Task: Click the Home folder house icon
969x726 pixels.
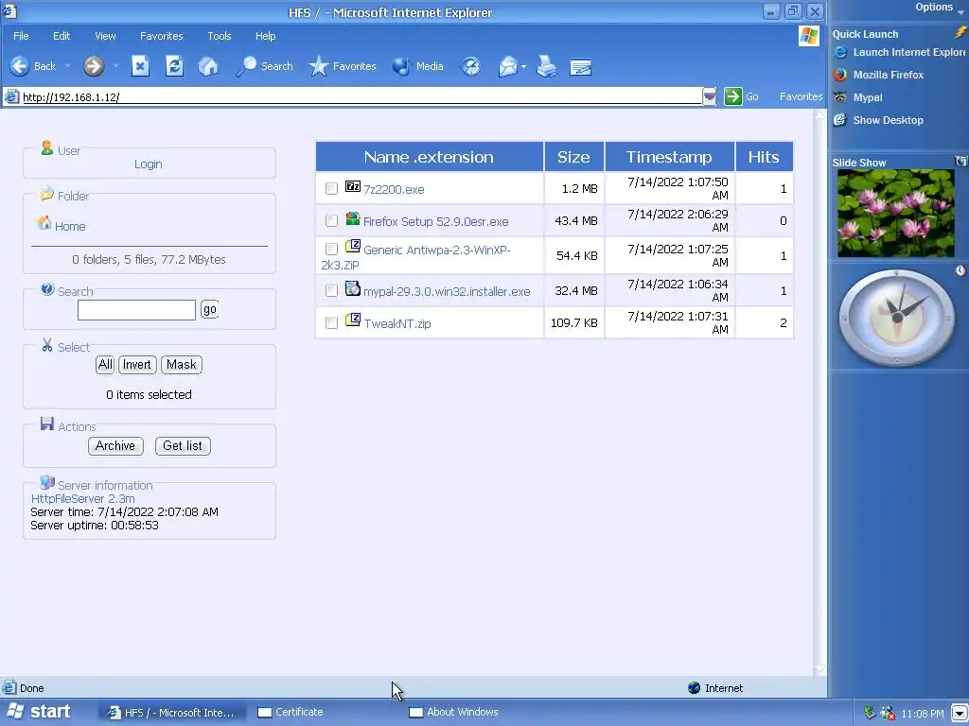Action: pos(44,223)
